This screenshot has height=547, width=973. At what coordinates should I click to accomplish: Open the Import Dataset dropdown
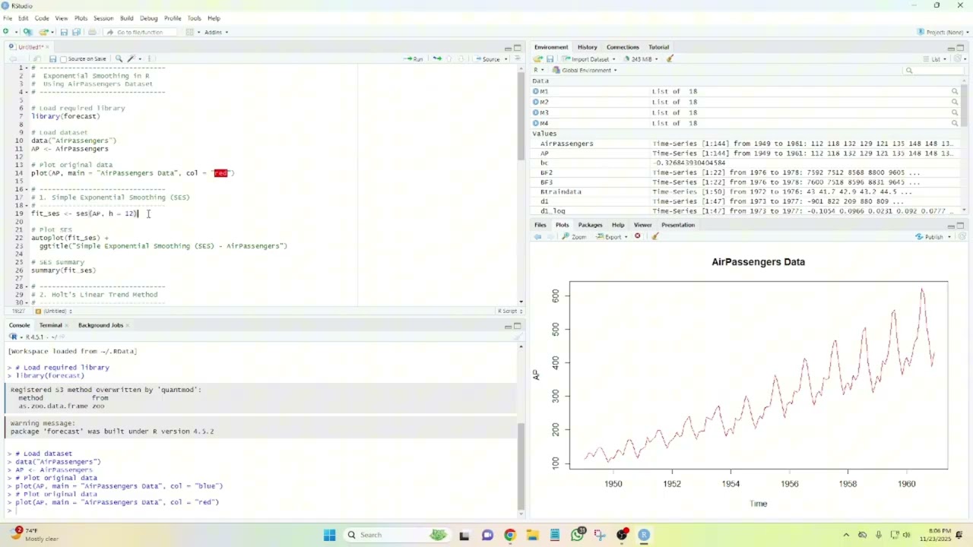[x=589, y=58]
